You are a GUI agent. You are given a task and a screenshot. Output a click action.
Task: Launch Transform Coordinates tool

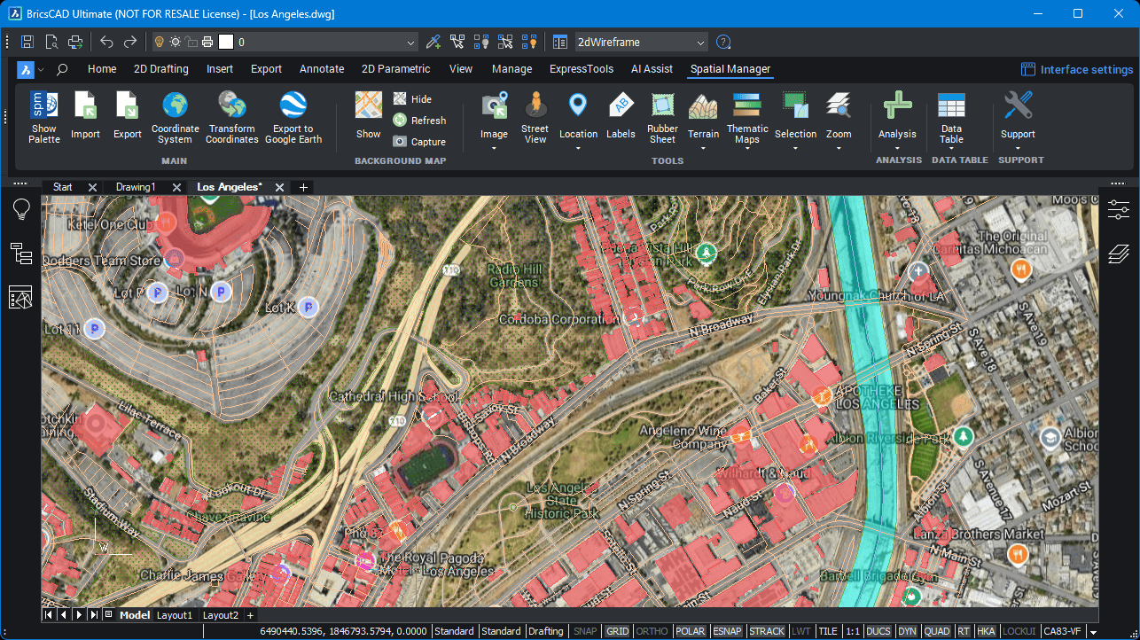point(232,117)
